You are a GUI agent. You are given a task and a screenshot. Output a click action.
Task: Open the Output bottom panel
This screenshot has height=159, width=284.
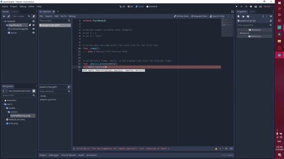tap(43, 155)
